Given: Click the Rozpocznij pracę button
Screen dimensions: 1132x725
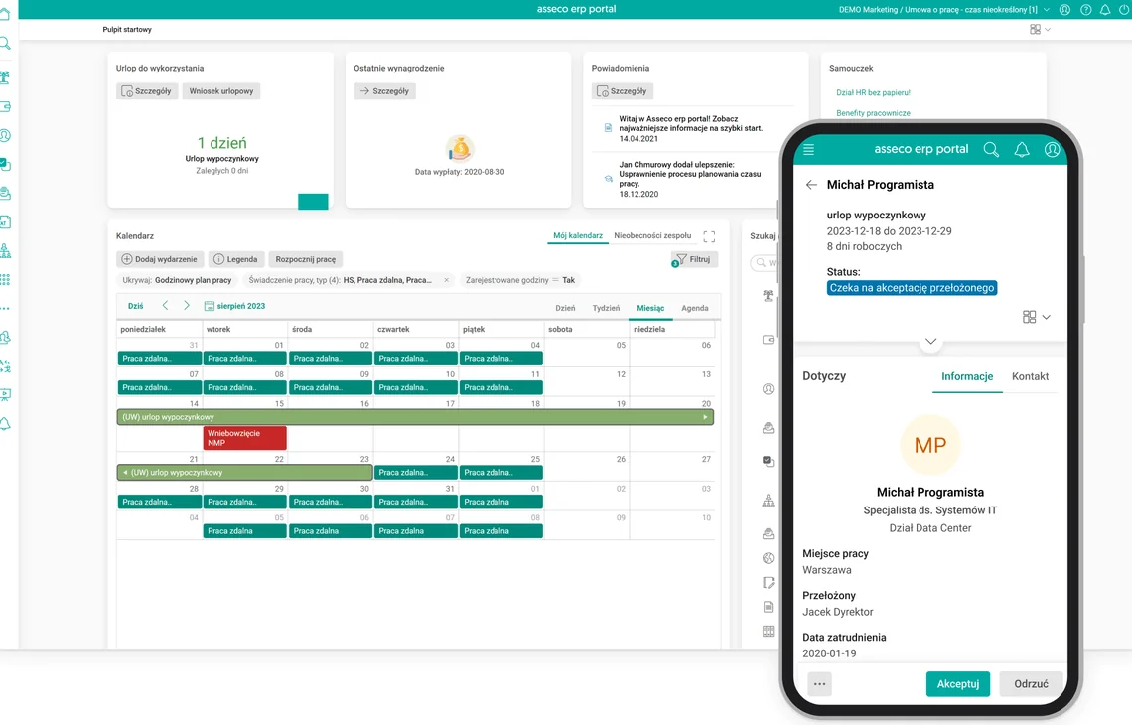Looking at the screenshot, I should 306,259.
